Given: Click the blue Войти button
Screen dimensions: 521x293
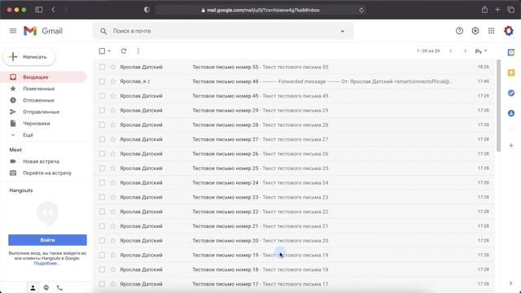Looking at the screenshot, I should [47, 240].
